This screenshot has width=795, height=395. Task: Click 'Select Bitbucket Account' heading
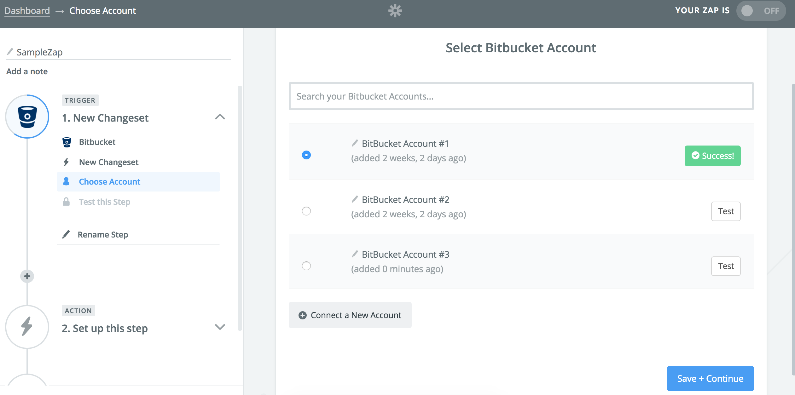[521, 48]
